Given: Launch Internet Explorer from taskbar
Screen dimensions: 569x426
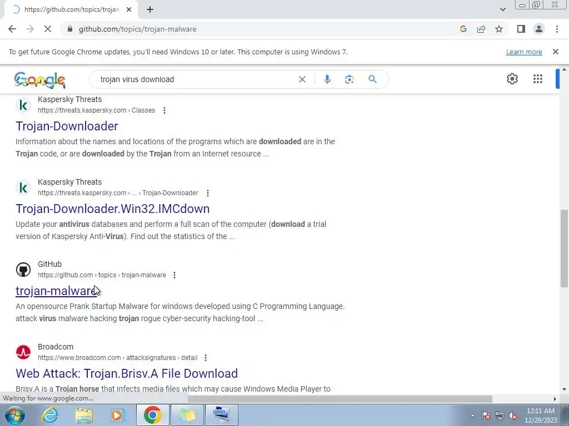Looking at the screenshot, I should [49, 415].
